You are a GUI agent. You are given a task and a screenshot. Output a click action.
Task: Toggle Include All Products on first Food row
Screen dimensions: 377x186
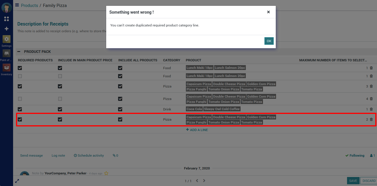pyautogui.click(x=120, y=68)
